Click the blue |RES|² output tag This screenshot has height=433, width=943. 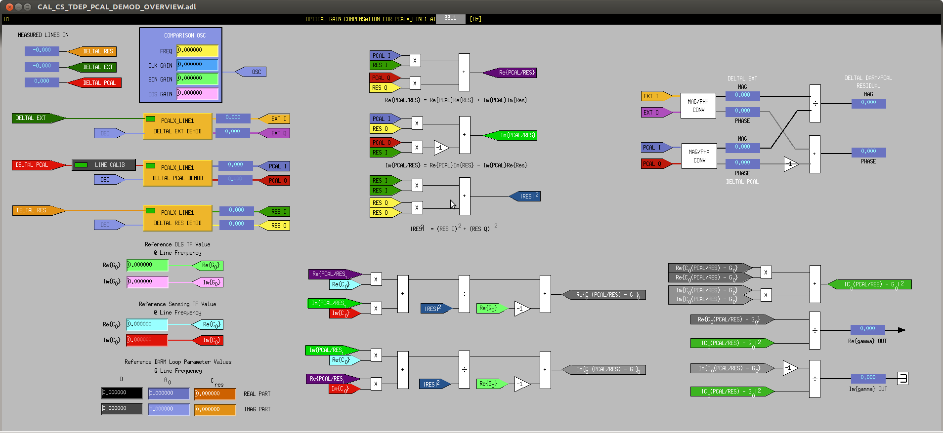tap(525, 197)
